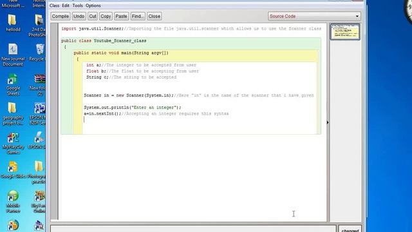Click the message area below the editor
This screenshot has width=412, height=232.
pos(193,229)
